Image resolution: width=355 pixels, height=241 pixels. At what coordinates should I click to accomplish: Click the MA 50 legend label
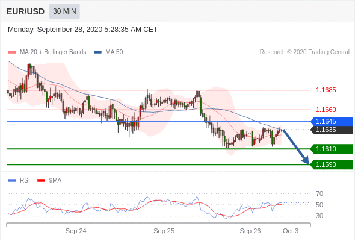[x=114, y=52]
